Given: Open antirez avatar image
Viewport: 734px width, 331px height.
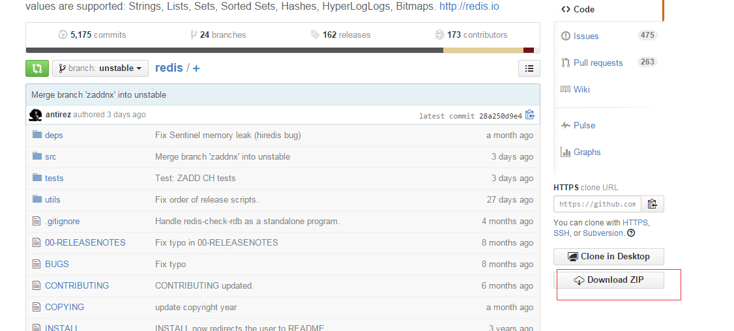Looking at the screenshot, I should coord(35,115).
